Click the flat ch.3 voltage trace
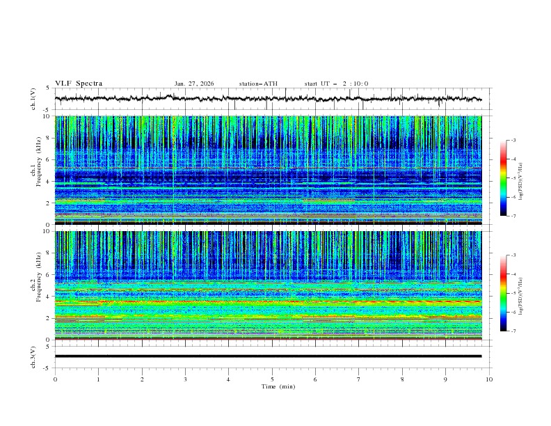 click(x=268, y=356)
